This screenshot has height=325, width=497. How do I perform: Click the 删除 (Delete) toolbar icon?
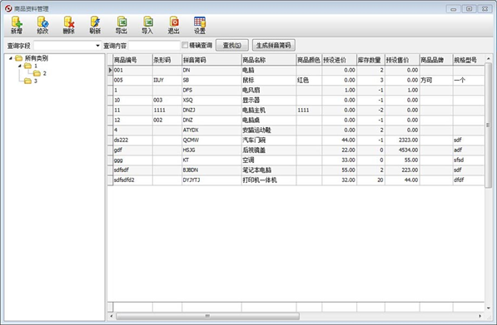point(69,25)
